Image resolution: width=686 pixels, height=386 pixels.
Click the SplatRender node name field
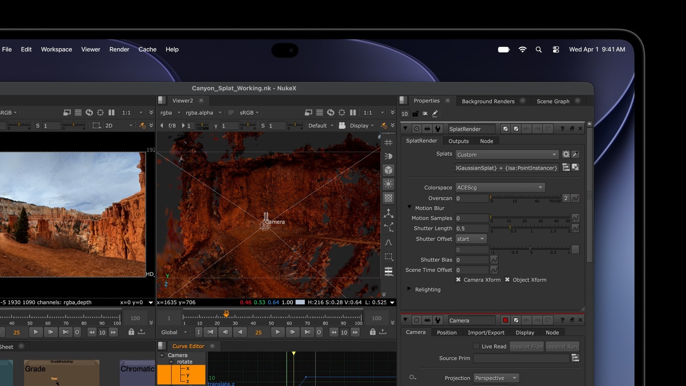472,129
